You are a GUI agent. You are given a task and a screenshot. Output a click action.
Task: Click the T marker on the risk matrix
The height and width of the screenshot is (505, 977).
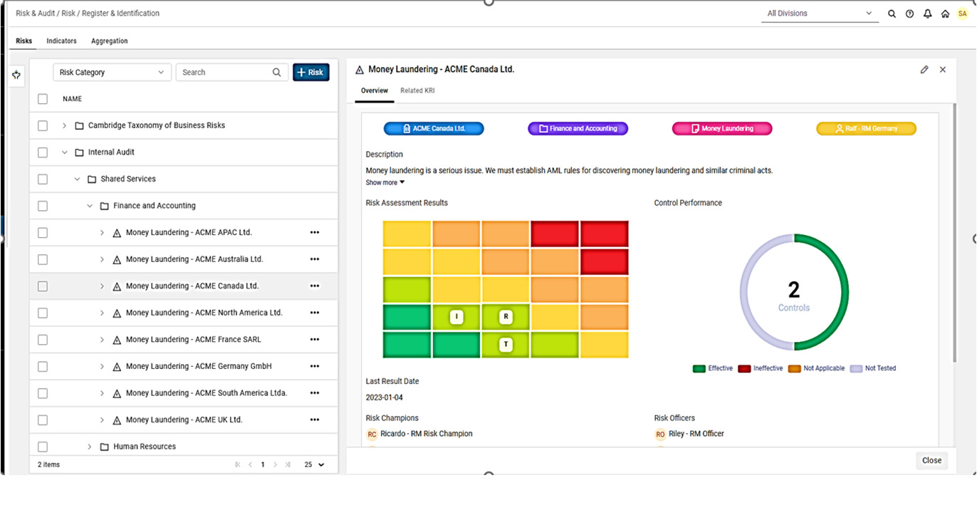tap(506, 345)
